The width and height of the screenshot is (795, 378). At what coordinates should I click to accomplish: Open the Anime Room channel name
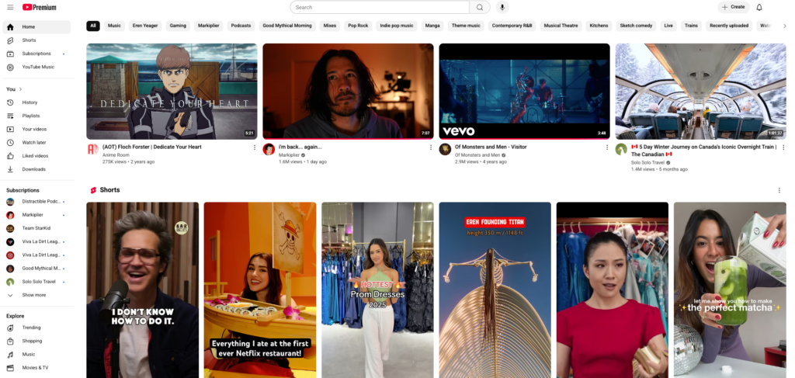click(x=116, y=155)
